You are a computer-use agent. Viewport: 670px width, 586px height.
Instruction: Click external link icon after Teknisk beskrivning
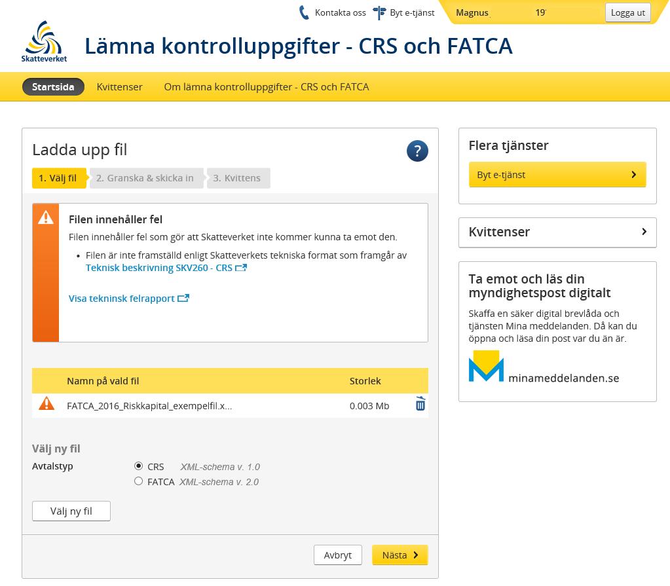tap(241, 268)
